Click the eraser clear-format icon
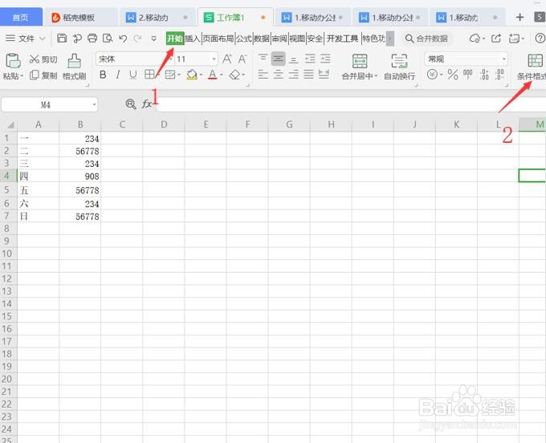 click(x=235, y=75)
